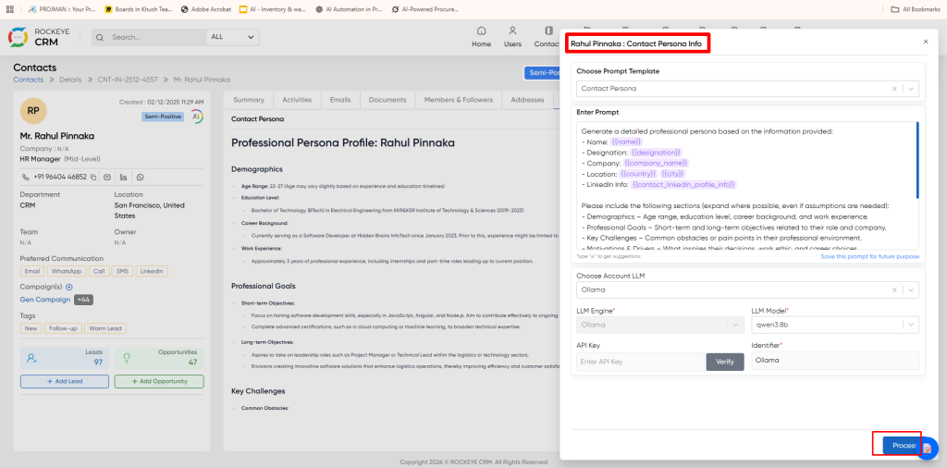Screen dimensions: 947x468
Task: Open the LLM Engine dropdown
Action: tap(659, 325)
